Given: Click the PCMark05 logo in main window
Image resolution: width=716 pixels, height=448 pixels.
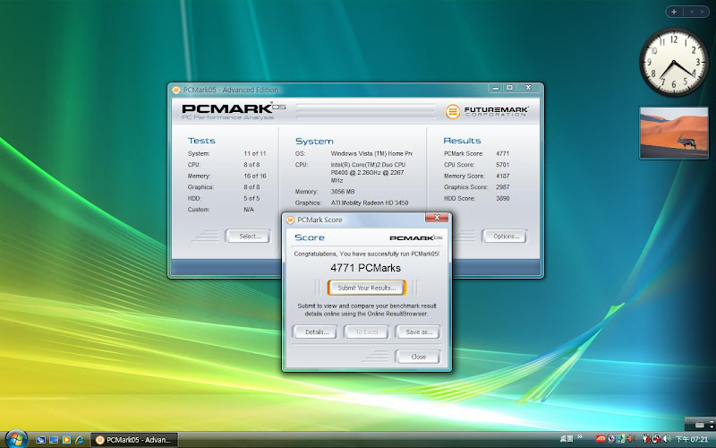Looking at the screenshot, I should pyautogui.click(x=234, y=111).
